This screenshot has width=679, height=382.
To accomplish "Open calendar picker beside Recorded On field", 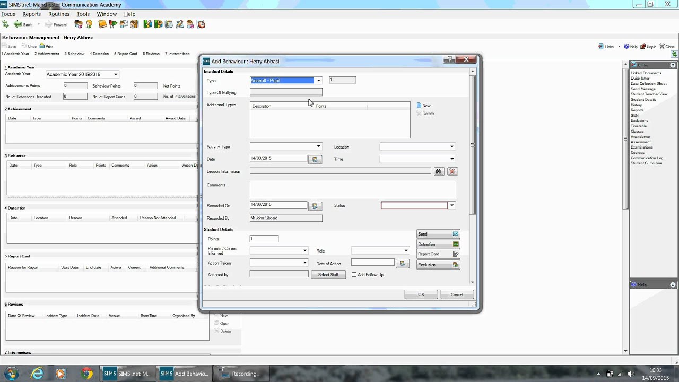I will pyautogui.click(x=315, y=206).
